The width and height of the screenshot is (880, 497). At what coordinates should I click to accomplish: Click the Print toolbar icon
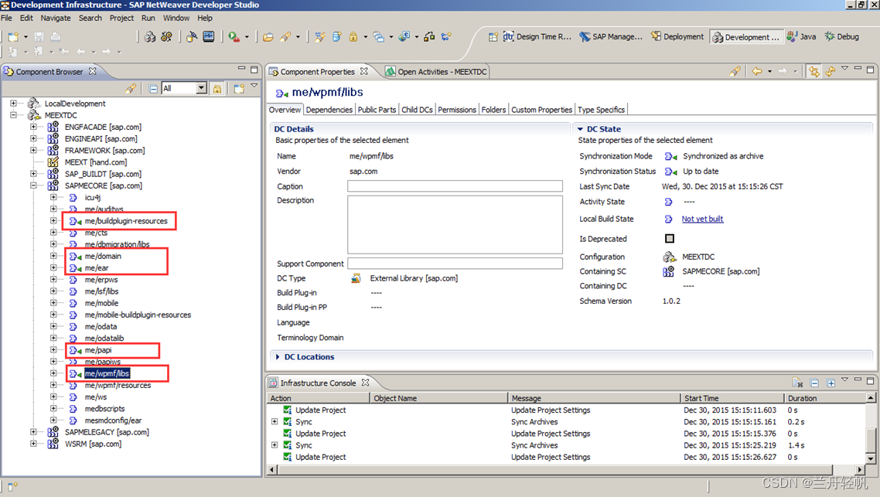(x=55, y=37)
